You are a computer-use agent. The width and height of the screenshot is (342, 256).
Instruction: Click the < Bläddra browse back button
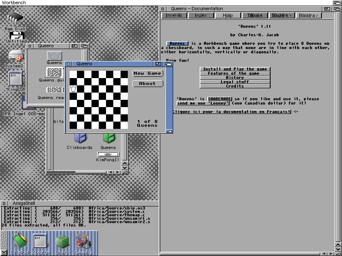click(x=282, y=15)
